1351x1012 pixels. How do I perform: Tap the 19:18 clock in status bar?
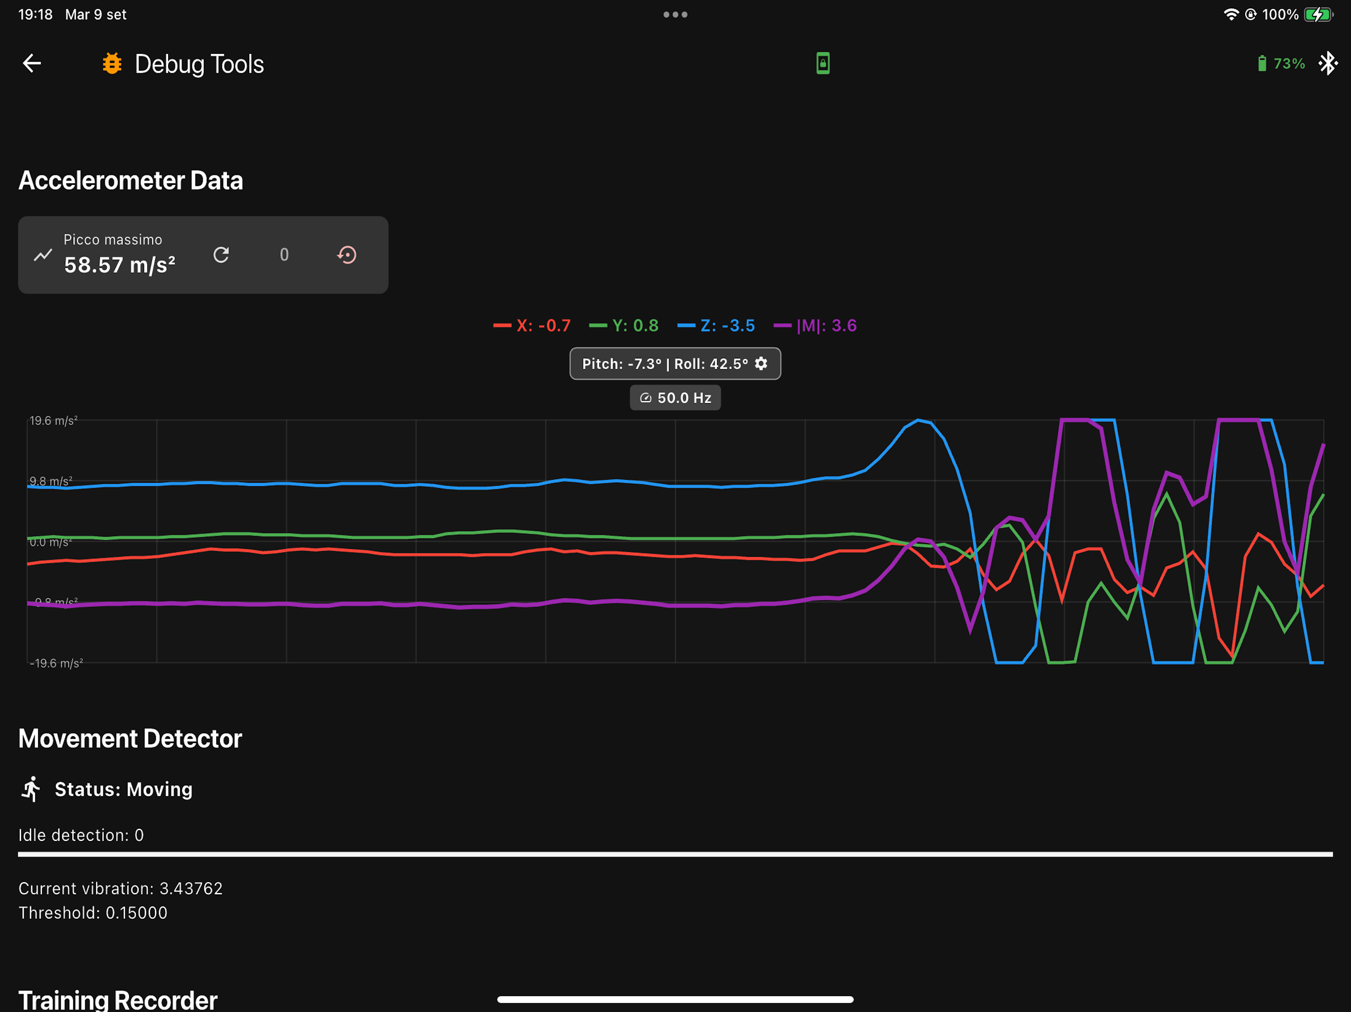(36, 15)
